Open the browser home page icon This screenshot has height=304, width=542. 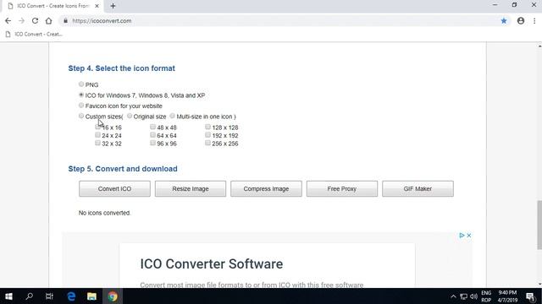click(49, 20)
